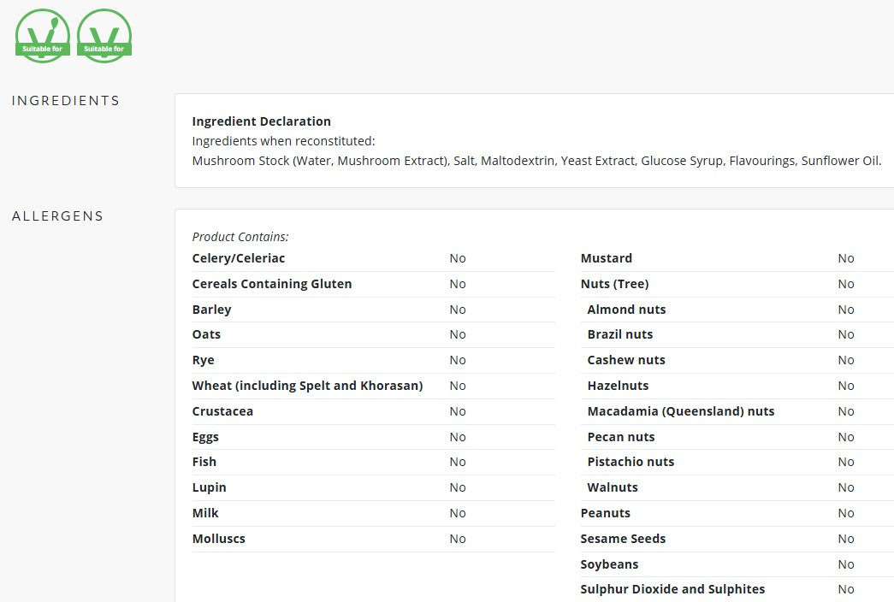This screenshot has height=602, width=894.
Task: Click the Macadamia (Queensland) nuts entry
Action: pyautogui.click(x=681, y=411)
